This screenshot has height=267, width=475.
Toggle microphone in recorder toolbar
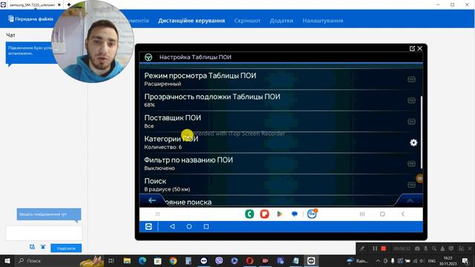pos(425,248)
